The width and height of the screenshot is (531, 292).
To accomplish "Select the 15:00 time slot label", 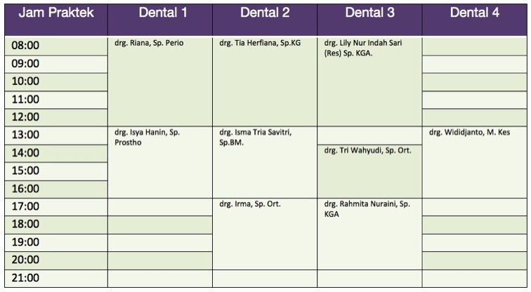I will pyautogui.click(x=26, y=171).
